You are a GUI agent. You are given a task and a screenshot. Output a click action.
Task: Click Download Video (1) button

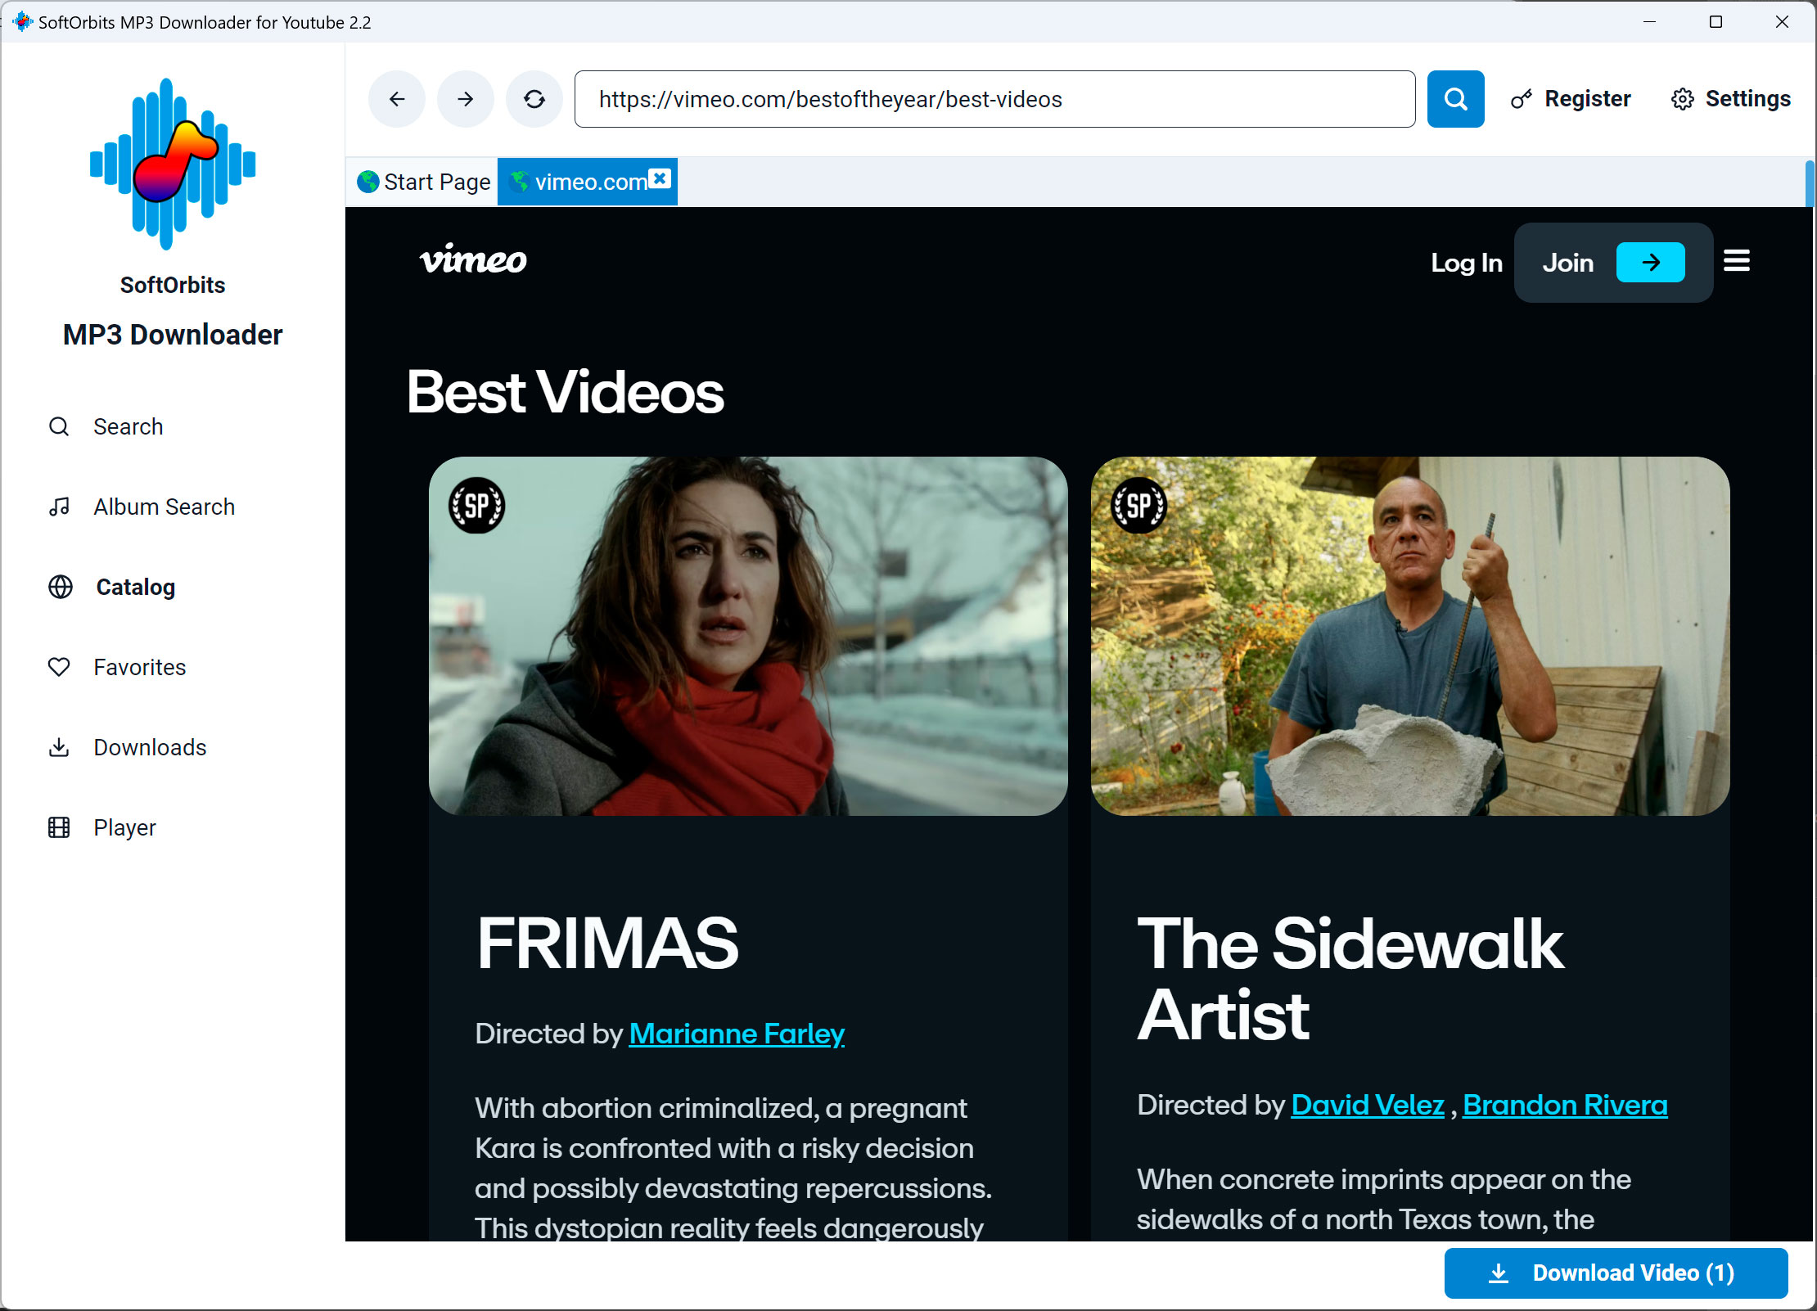coord(1615,1273)
